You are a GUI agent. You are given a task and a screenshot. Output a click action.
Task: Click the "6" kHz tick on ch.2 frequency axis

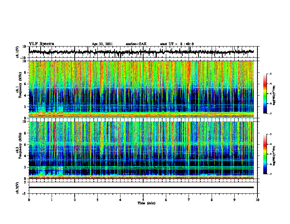pos(26,145)
